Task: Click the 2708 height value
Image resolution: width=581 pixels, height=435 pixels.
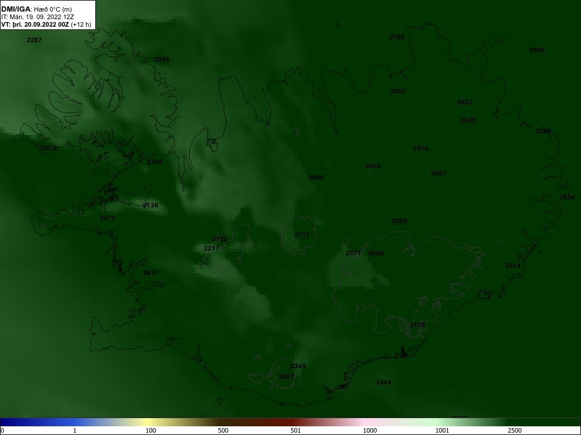Action: pos(155,162)
